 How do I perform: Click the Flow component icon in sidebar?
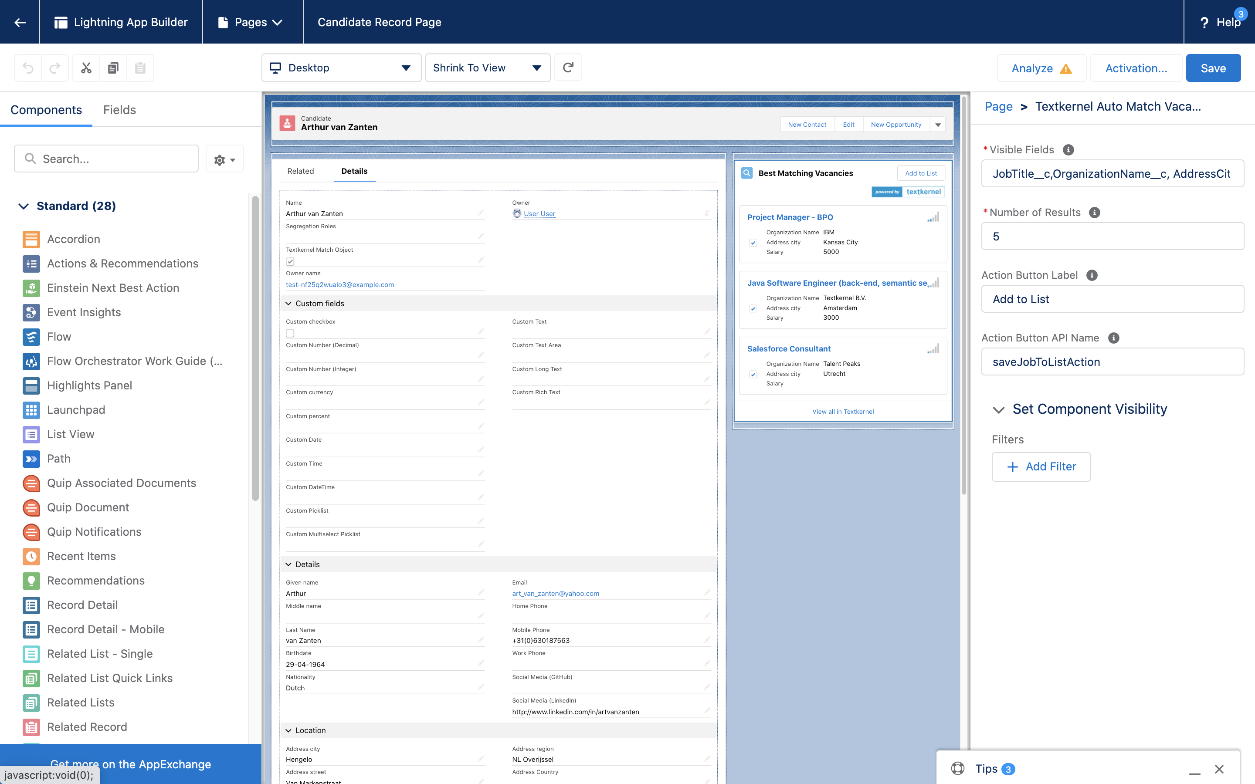[31, 336]
